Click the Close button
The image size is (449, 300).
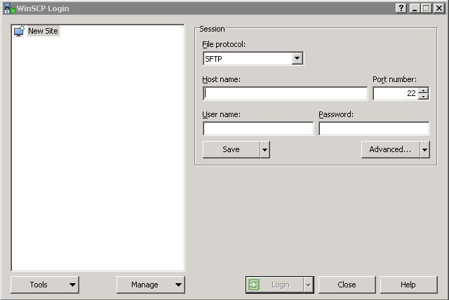click(x=347, y=285)
